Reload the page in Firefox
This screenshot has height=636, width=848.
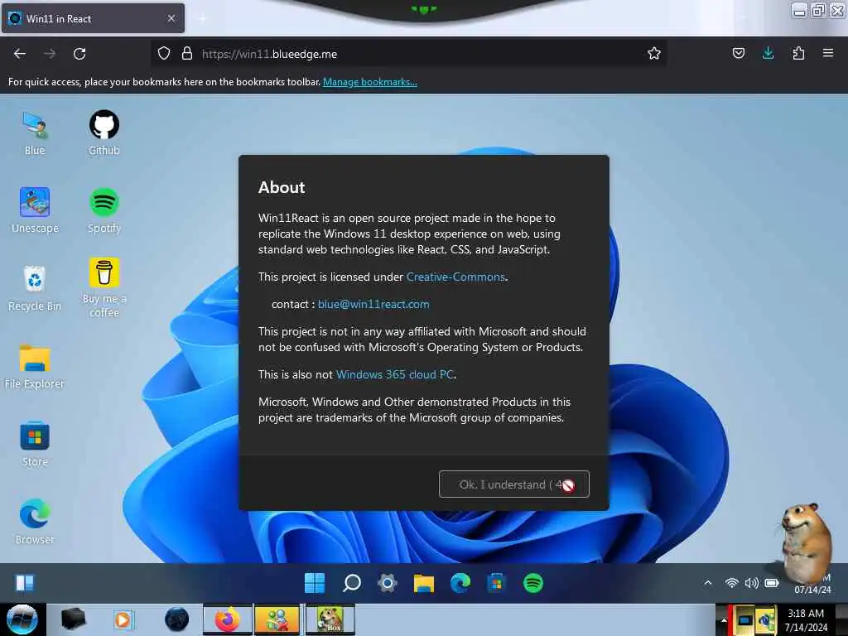point(79,54)
